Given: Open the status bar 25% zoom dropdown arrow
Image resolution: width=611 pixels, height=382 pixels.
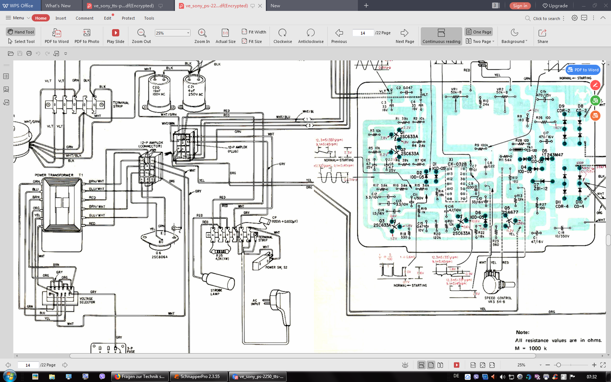Looking at the screenshot, I should (540, 365).
